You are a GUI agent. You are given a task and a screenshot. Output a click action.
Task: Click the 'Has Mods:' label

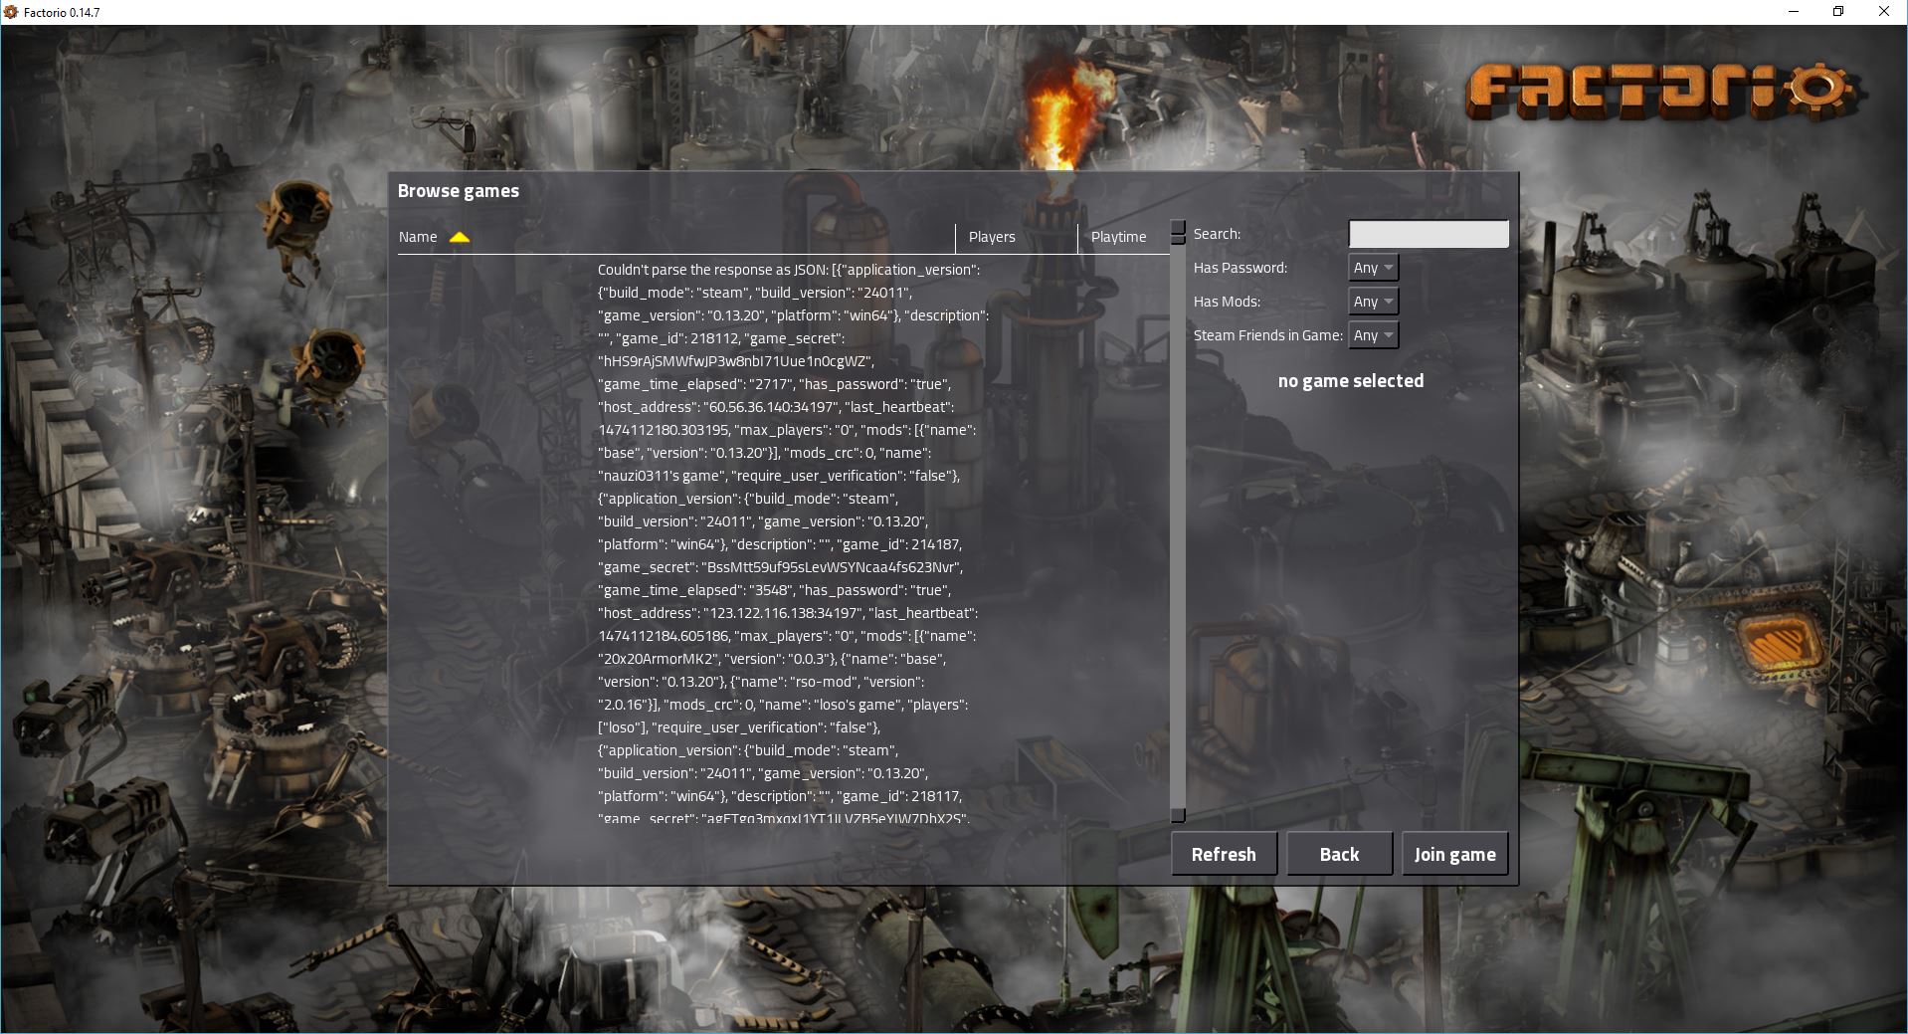1227,302
